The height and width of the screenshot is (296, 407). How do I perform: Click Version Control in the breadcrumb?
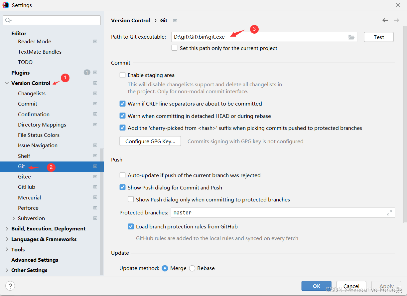click(131, 20)
